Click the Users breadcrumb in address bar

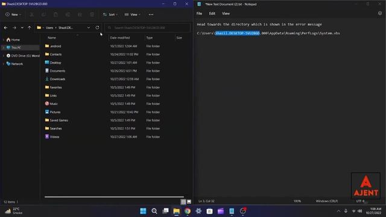pyautogui.click(x=49, y=28)
